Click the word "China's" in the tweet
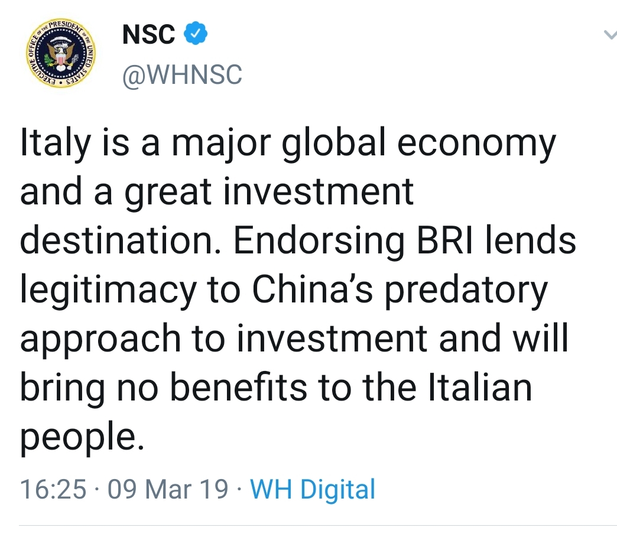 click(x=312, y=289)
